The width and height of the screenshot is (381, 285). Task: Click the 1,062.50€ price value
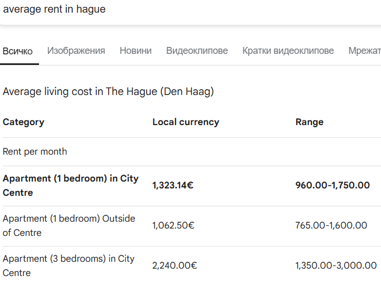tap(173, 225)
